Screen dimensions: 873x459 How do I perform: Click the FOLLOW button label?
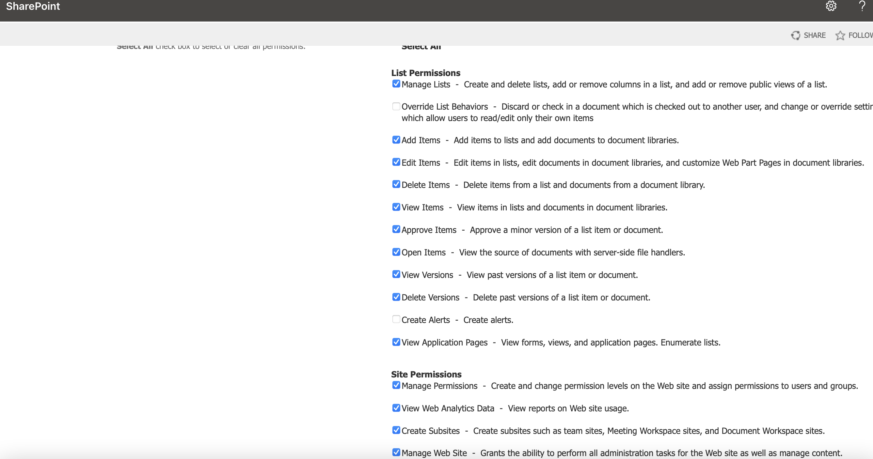pos(861,35)
